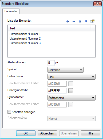
Task: Toggle the Schatten anzeigen checkbox
Action: [9, 112]
